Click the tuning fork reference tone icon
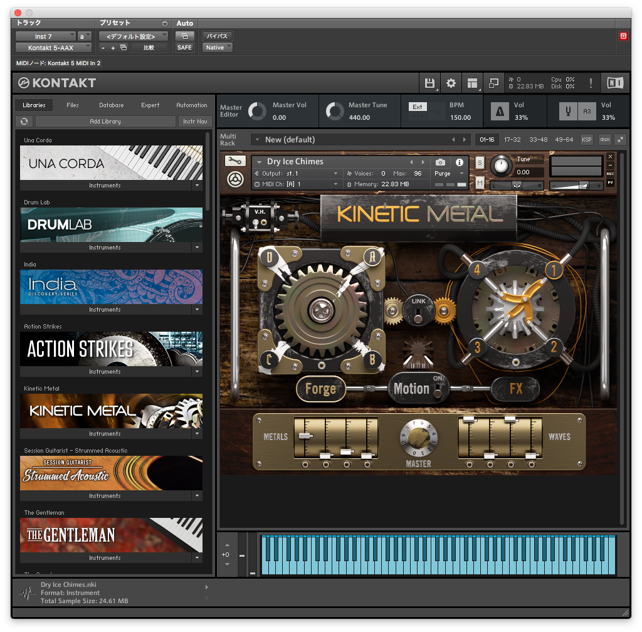The width and height of the screenshot is (642, 632). (568, 111)
